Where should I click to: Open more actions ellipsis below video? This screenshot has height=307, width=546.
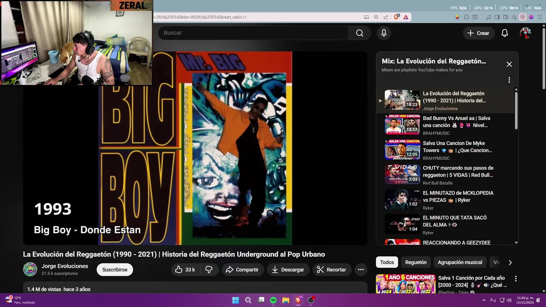coord(361,269)
